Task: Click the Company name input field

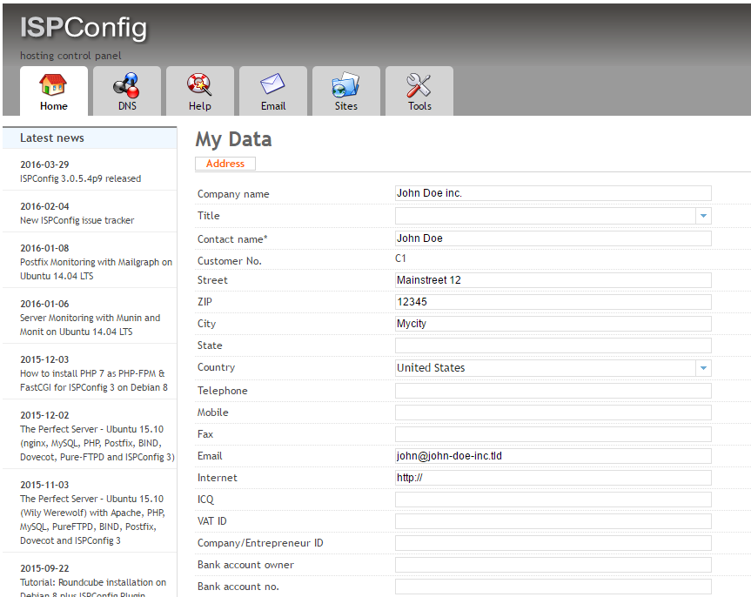Action: [553, 193]
